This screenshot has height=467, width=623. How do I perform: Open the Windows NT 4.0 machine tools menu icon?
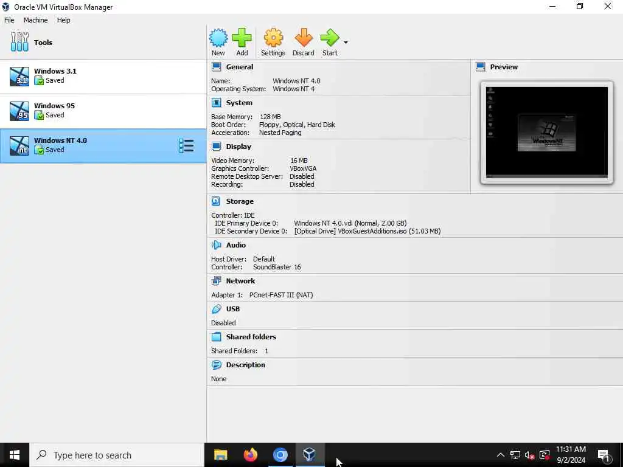tap(186, 146)
